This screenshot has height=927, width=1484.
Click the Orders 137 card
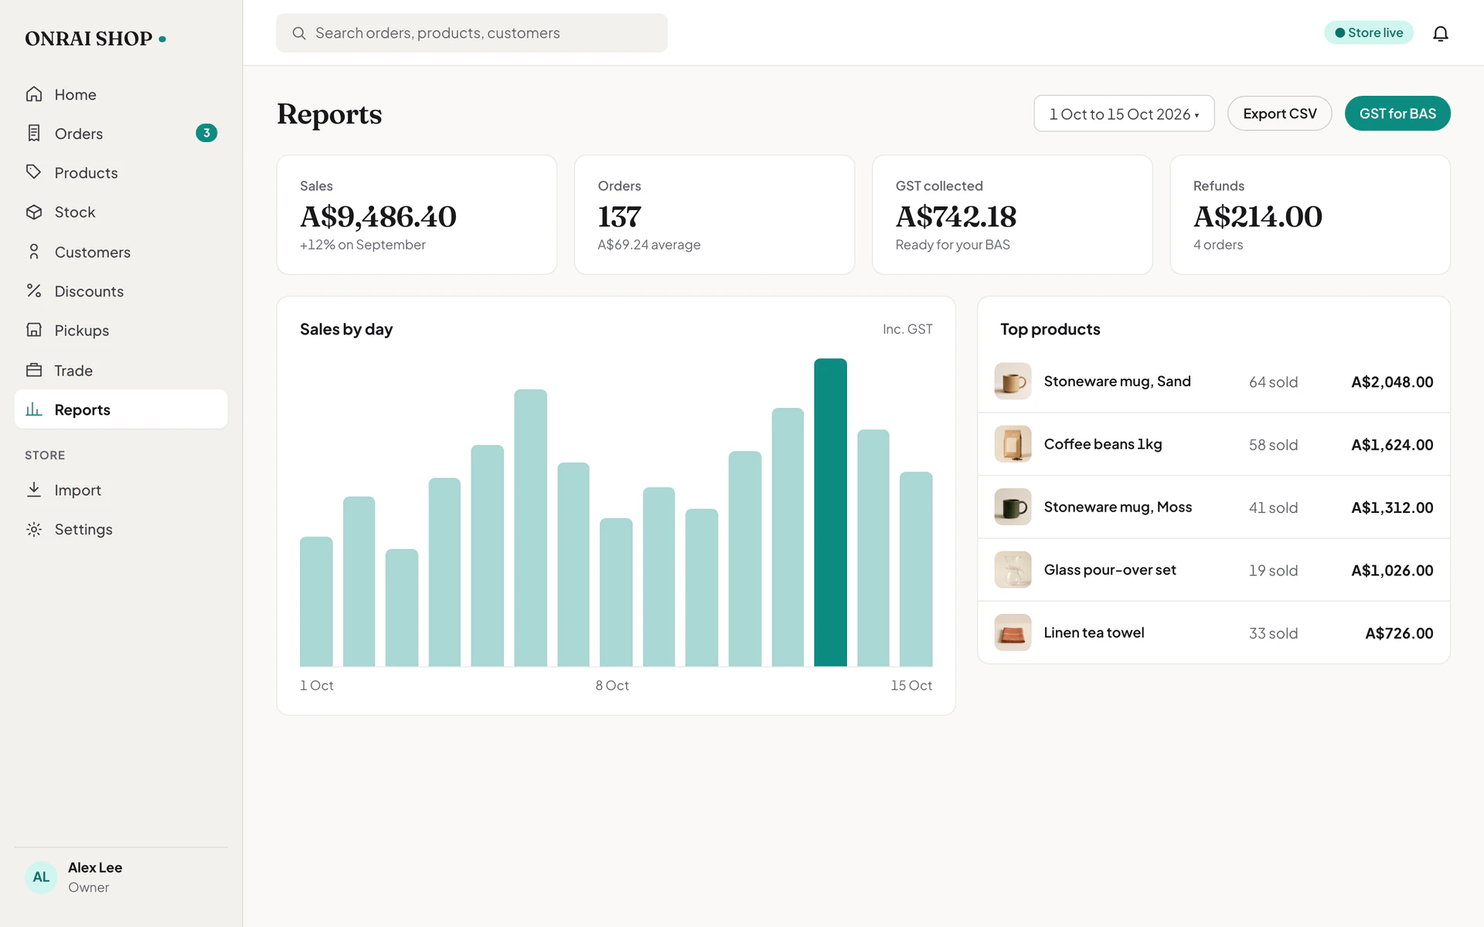pyautogui.click(x=714, y=215)
